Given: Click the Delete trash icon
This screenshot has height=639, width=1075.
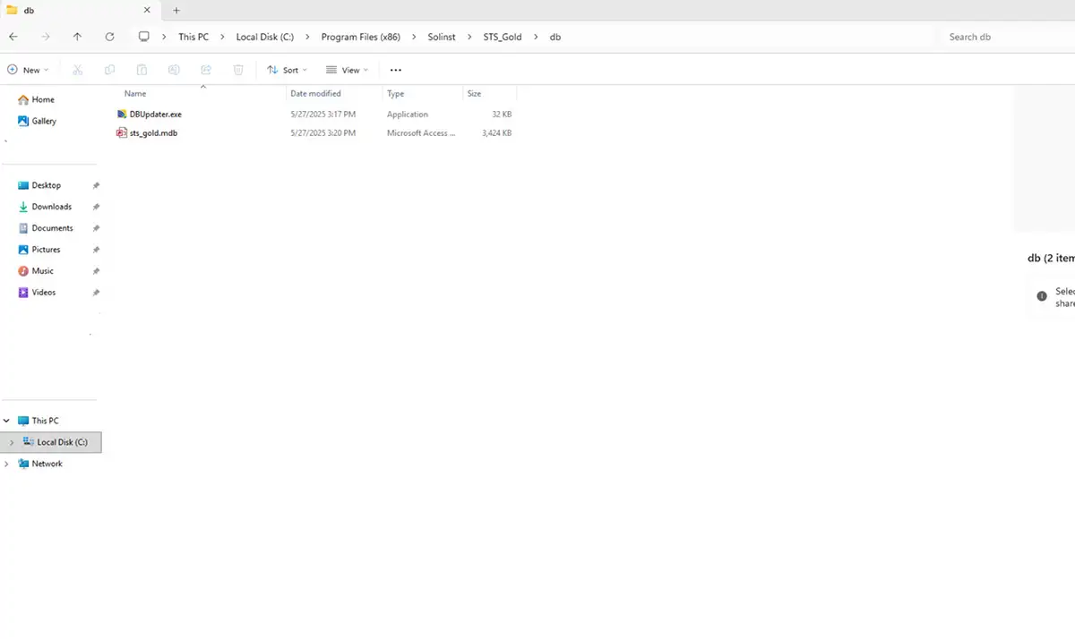Looking at the screenshot, I should (237, 70).
